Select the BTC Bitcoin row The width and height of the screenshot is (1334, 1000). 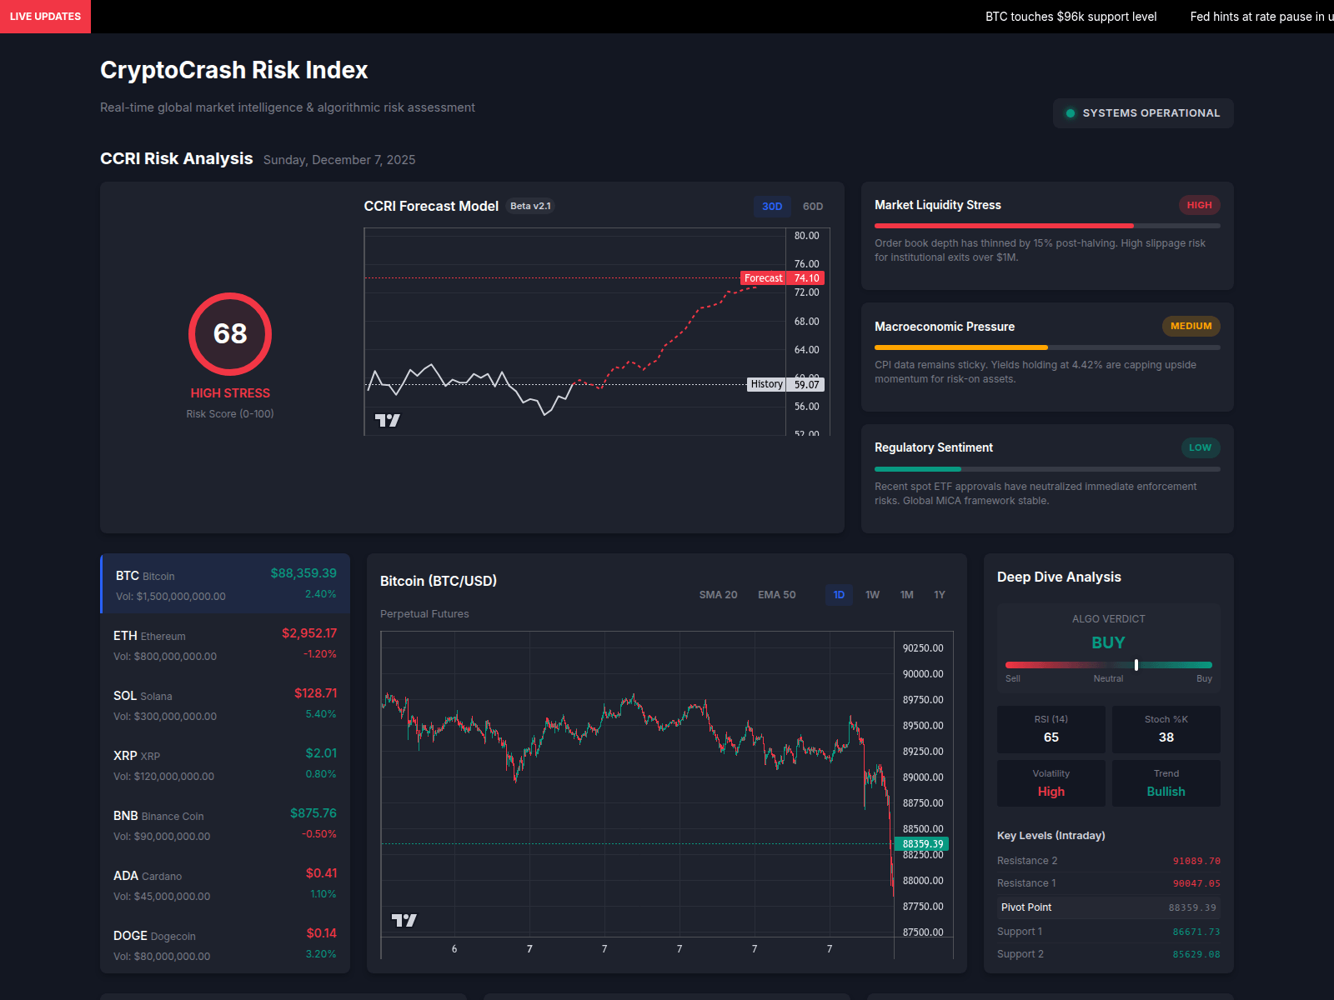tap(225, 583)
